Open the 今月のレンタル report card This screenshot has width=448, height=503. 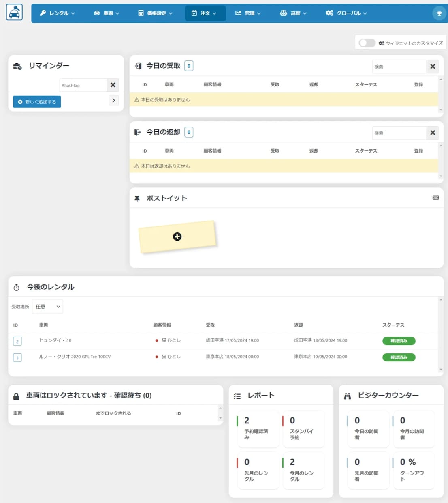[303, 470]
